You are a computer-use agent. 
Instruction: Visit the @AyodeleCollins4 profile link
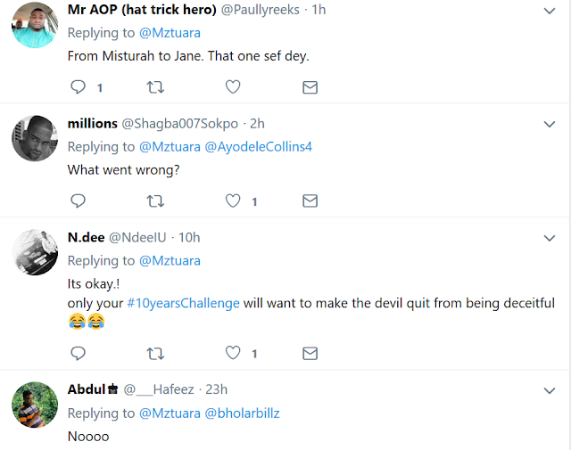(x=260, y=146)
